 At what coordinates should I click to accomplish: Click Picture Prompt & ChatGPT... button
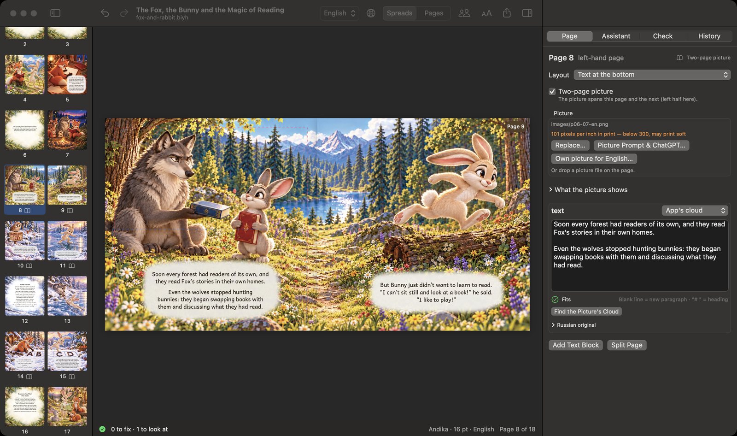[641, 145]
